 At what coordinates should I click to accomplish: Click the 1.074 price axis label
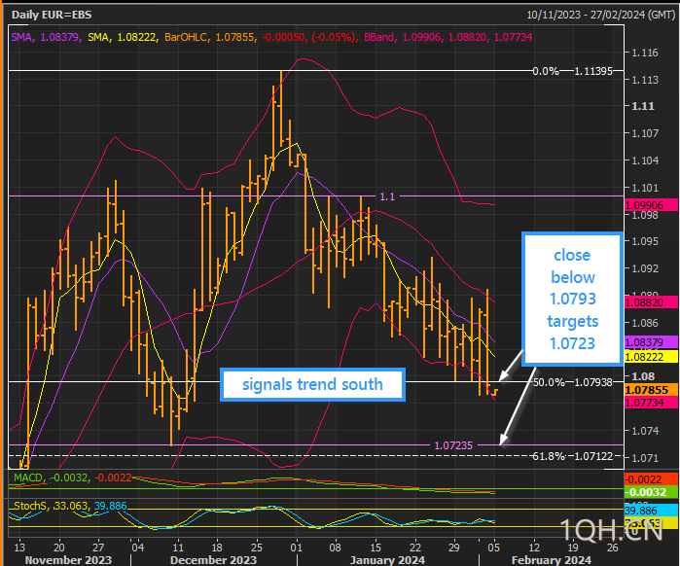click(644, 431)
